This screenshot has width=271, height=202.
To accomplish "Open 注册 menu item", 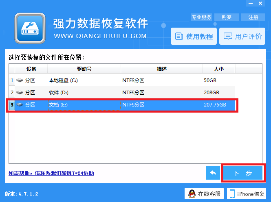I will 253,17.
